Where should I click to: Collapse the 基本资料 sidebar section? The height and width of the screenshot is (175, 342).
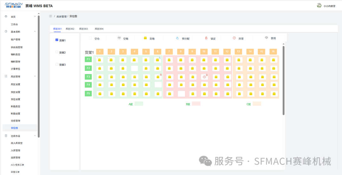[35, 32]
